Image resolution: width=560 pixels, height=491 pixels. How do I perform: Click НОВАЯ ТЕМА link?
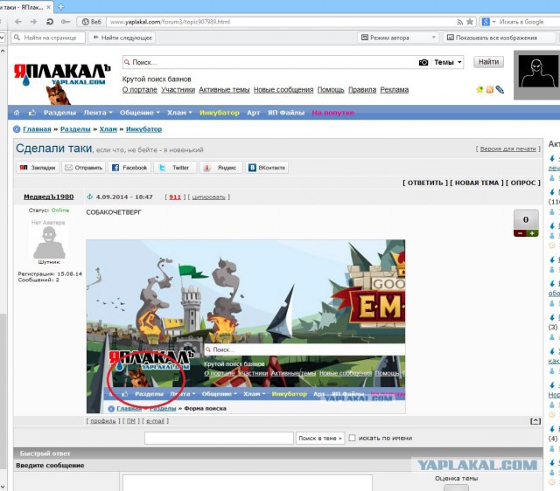[476, 183]
